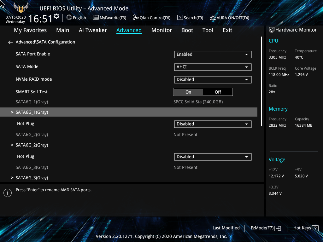Open the Monitor tab

click(x=161, y=30)
